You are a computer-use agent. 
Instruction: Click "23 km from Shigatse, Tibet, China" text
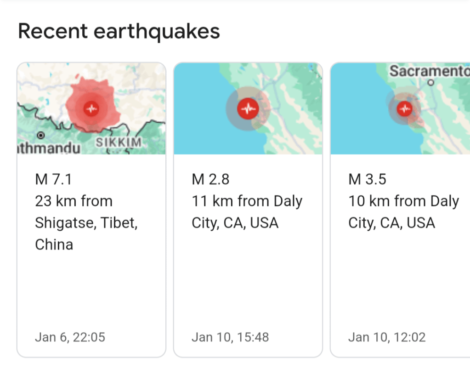click(86, 222)
